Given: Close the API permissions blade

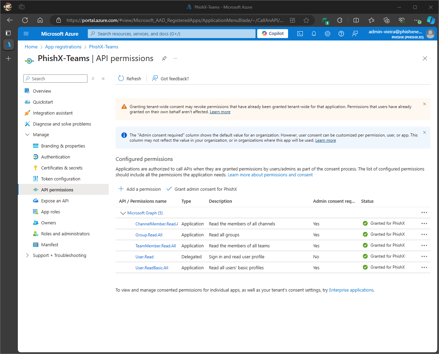Looking at the screenshot, I should click(x=425, y=58).
